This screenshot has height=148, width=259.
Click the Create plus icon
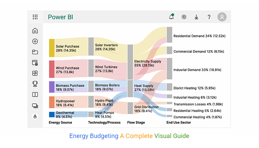35,41
